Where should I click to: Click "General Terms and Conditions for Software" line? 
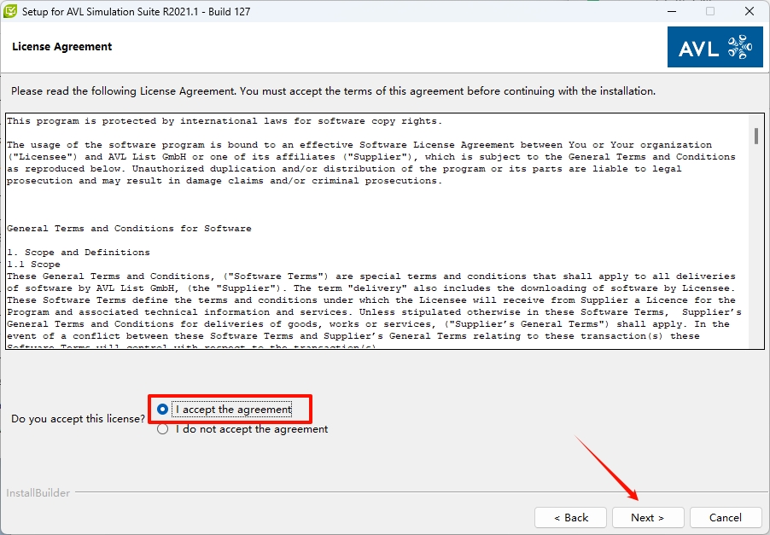pos(129,229)
